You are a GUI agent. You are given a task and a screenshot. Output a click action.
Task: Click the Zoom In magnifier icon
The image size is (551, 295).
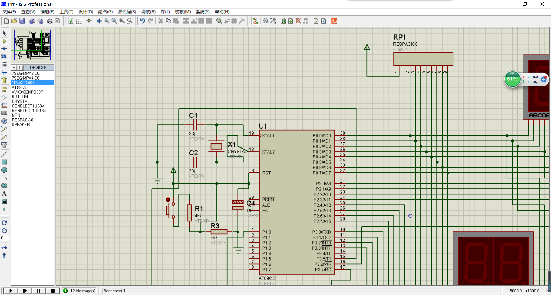[x=107, y=21]
